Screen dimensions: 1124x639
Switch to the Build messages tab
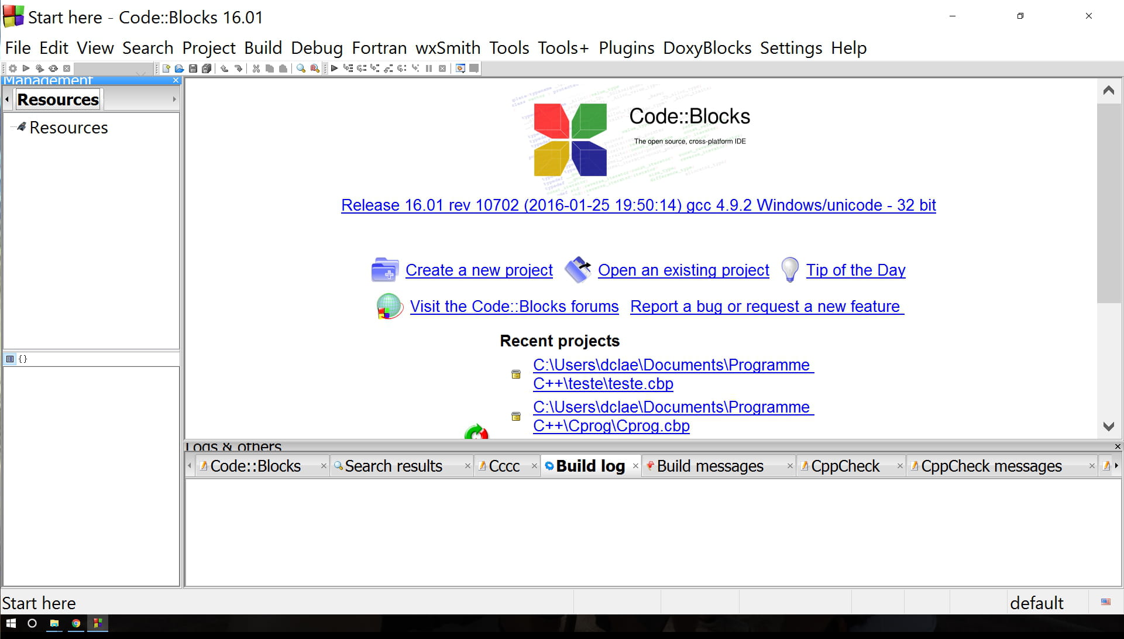click(x=710, y=466)
